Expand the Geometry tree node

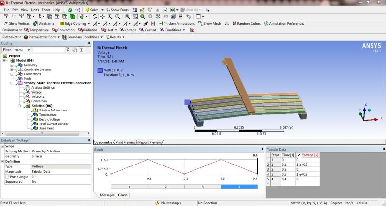coord(12,65)
